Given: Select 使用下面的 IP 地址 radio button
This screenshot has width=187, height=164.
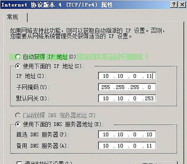Looking at the screenshot, I should (x=18, y=66).
